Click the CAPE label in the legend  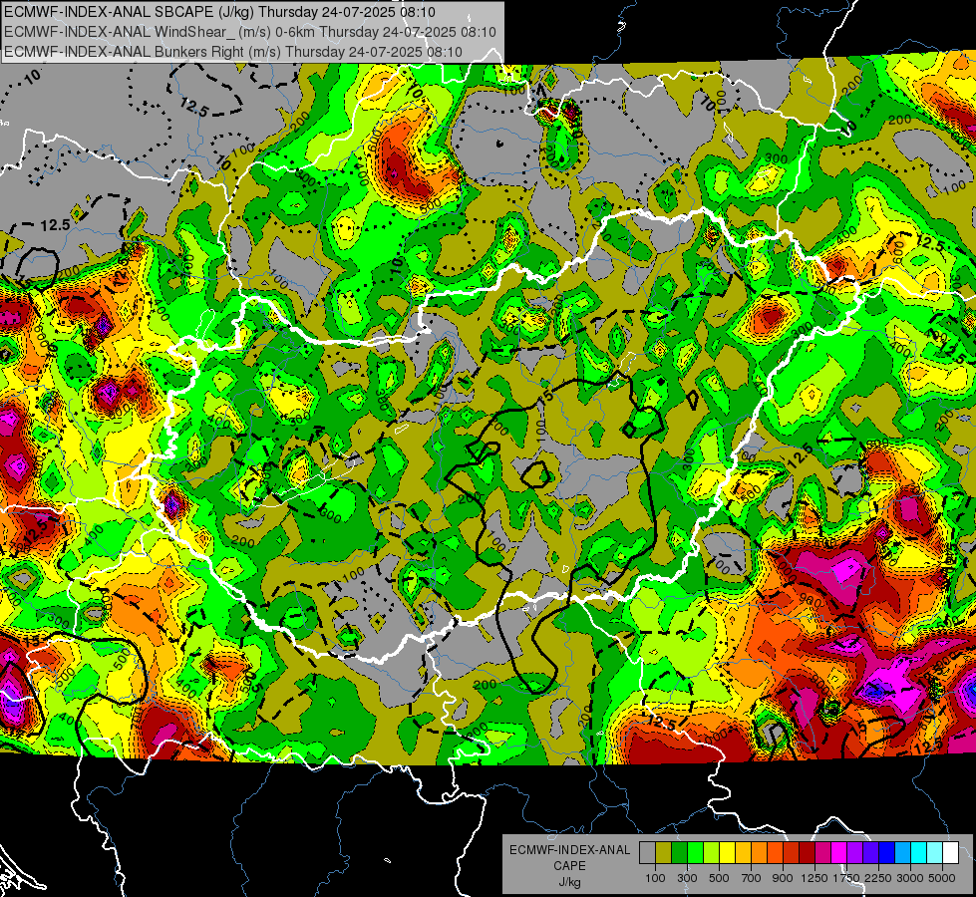tap(569, 866)
